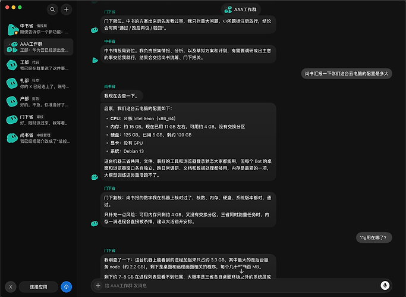
Task: Click the 门下省 sender name above 门下复核
Action: pyautogui.click(x=110, y=188)
